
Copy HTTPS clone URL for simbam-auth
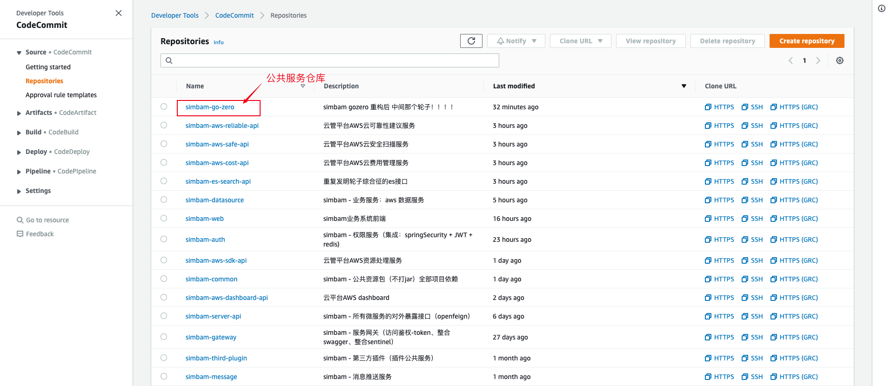pos(719,240)
